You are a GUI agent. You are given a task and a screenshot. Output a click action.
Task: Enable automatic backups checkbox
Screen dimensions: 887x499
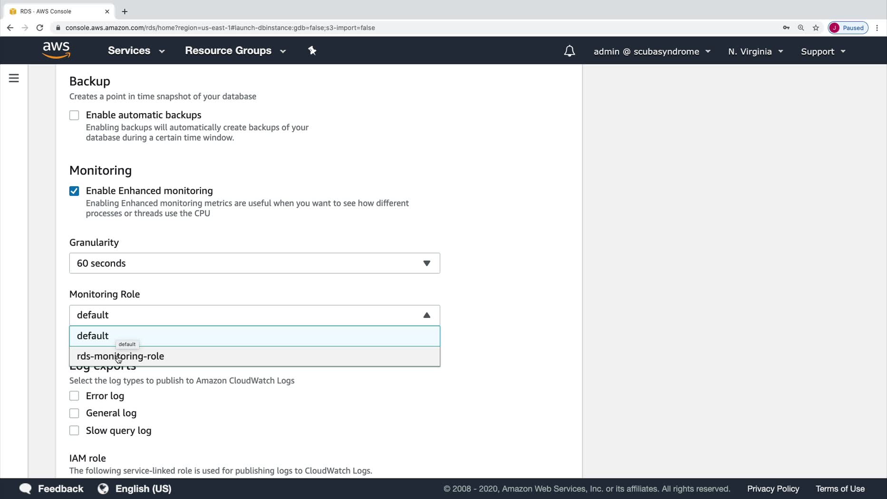point(74,115)
